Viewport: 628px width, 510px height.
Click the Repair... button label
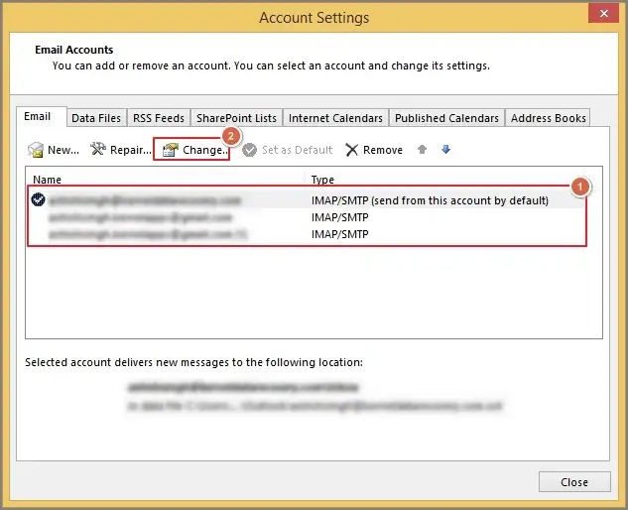[x=131, y=150]
